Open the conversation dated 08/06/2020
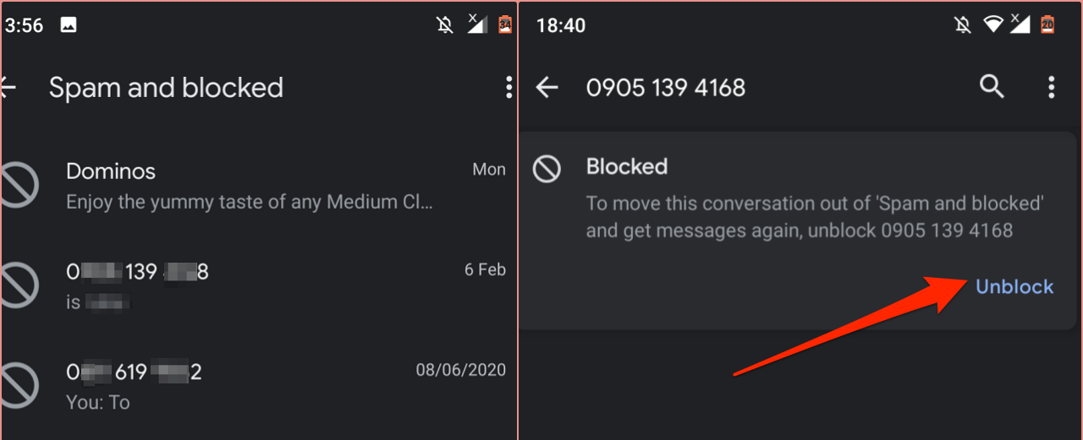 coord(254,385)
